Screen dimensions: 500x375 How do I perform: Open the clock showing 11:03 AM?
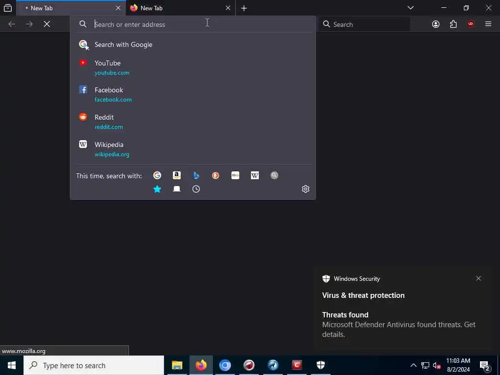(x=458, y=365)
